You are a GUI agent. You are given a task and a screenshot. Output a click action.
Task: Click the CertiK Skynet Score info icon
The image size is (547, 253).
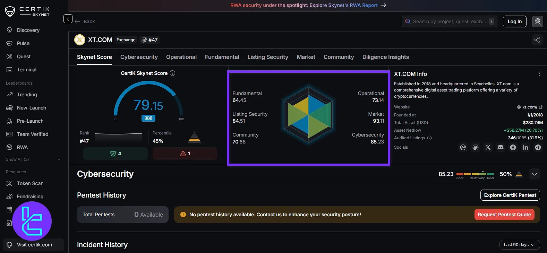172,73
